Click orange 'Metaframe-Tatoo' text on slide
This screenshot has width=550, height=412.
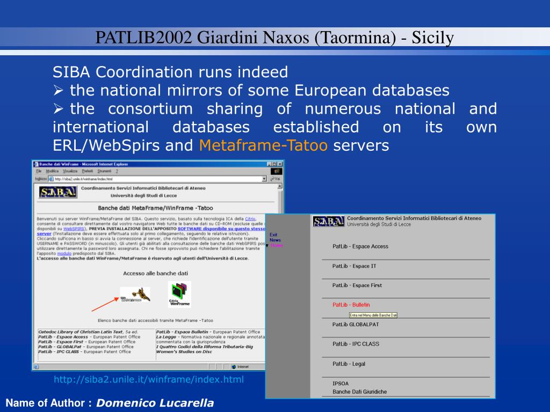pyautogui.click(x=263, y=145)
